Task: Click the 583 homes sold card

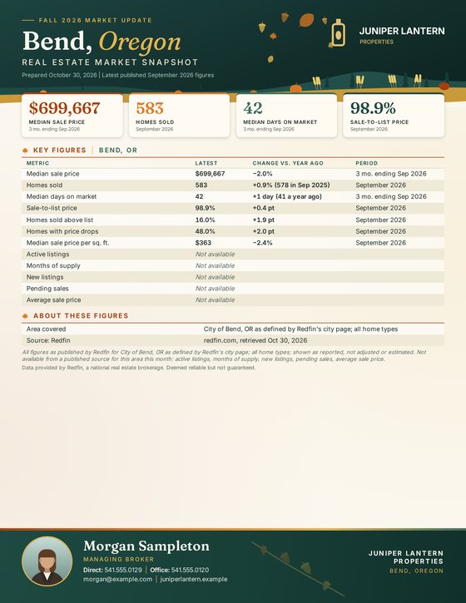Action: (179, 116)
